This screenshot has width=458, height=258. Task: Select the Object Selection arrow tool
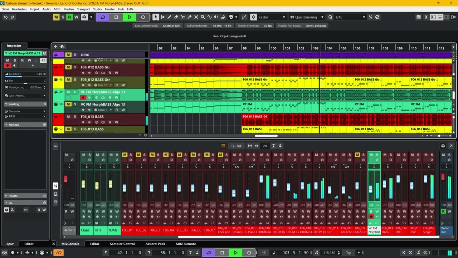click(156, 17)
